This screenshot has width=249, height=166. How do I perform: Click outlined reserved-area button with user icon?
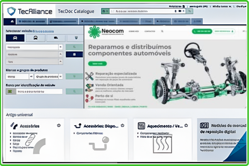pyautogui.click(x=224, y=31)
